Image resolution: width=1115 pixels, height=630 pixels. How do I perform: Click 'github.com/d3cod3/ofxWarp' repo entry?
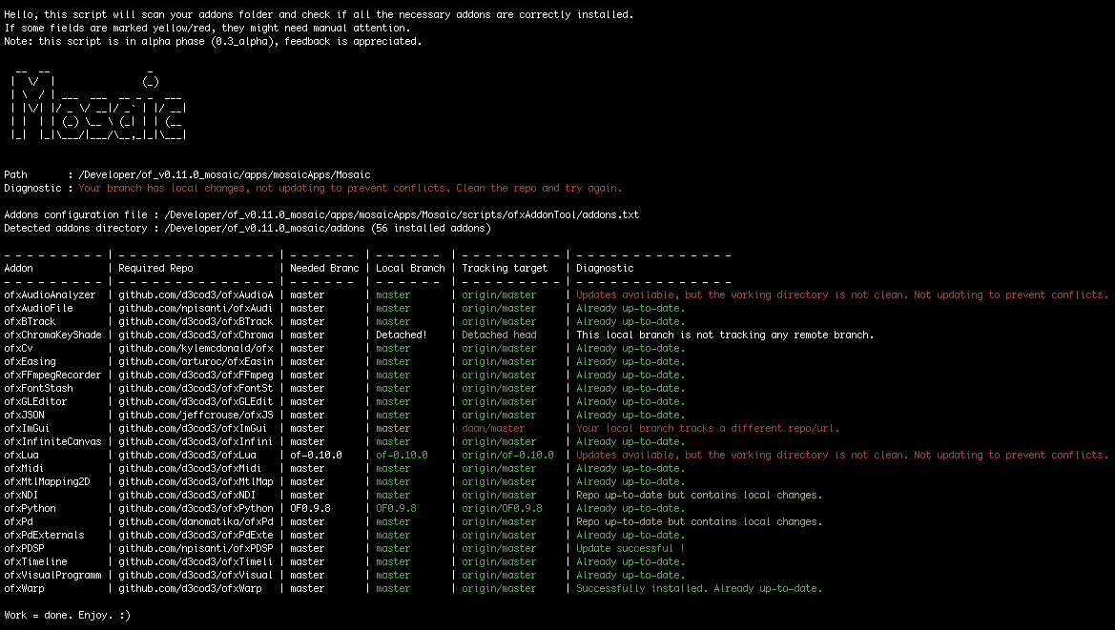(x=190, y=589)
